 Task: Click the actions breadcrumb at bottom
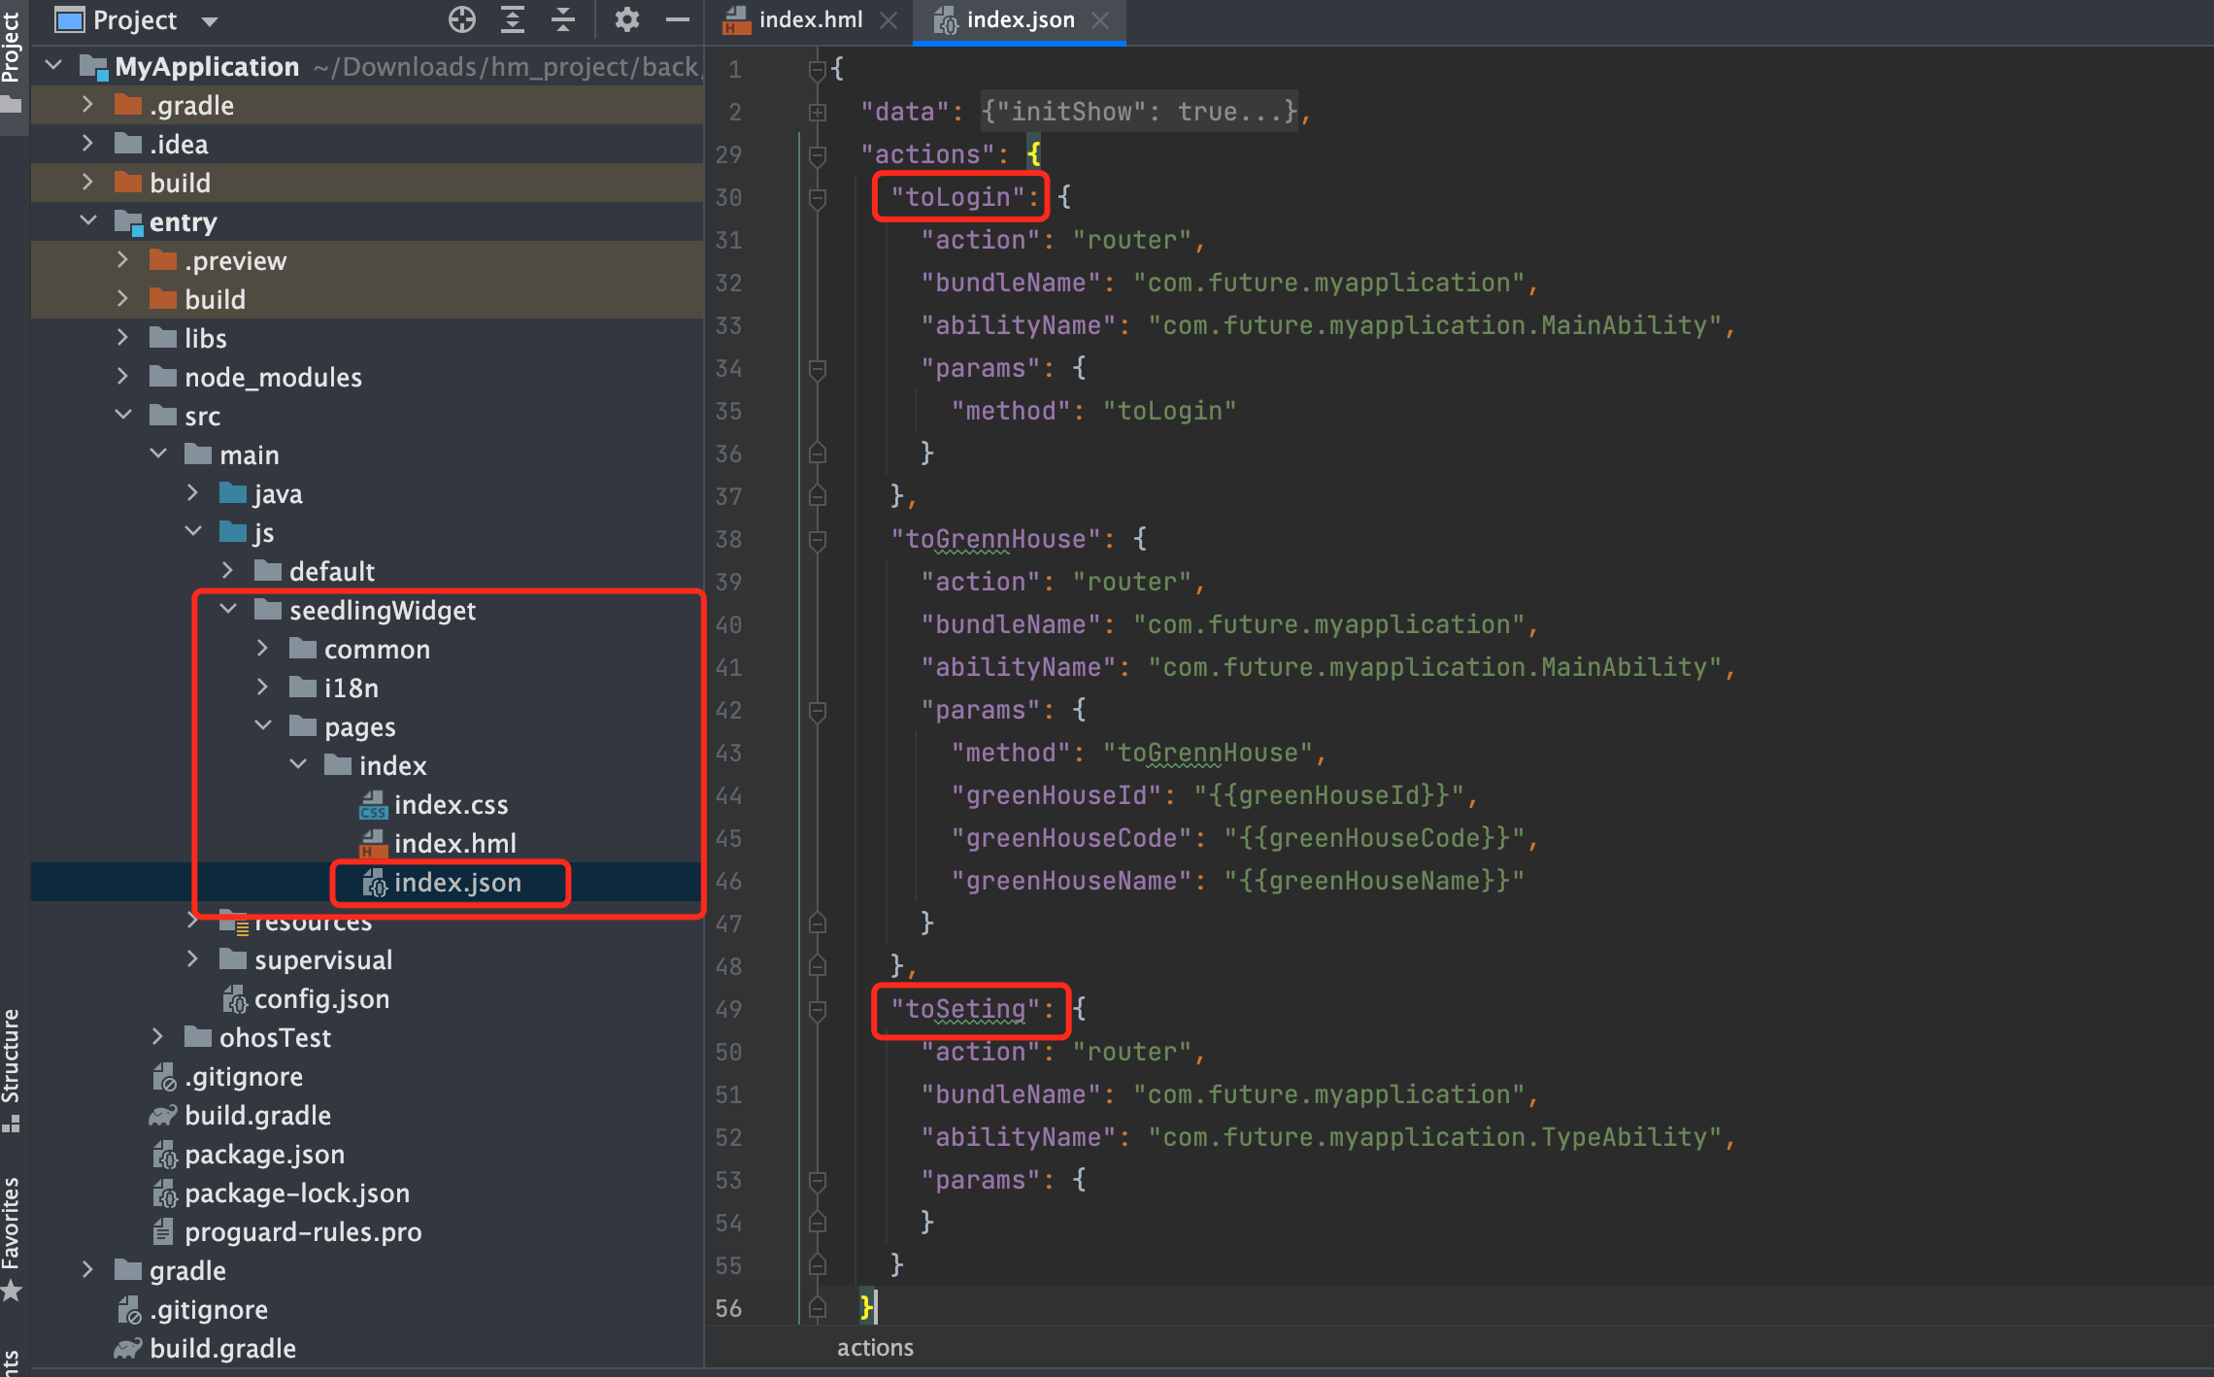(x=875, y=1348)
